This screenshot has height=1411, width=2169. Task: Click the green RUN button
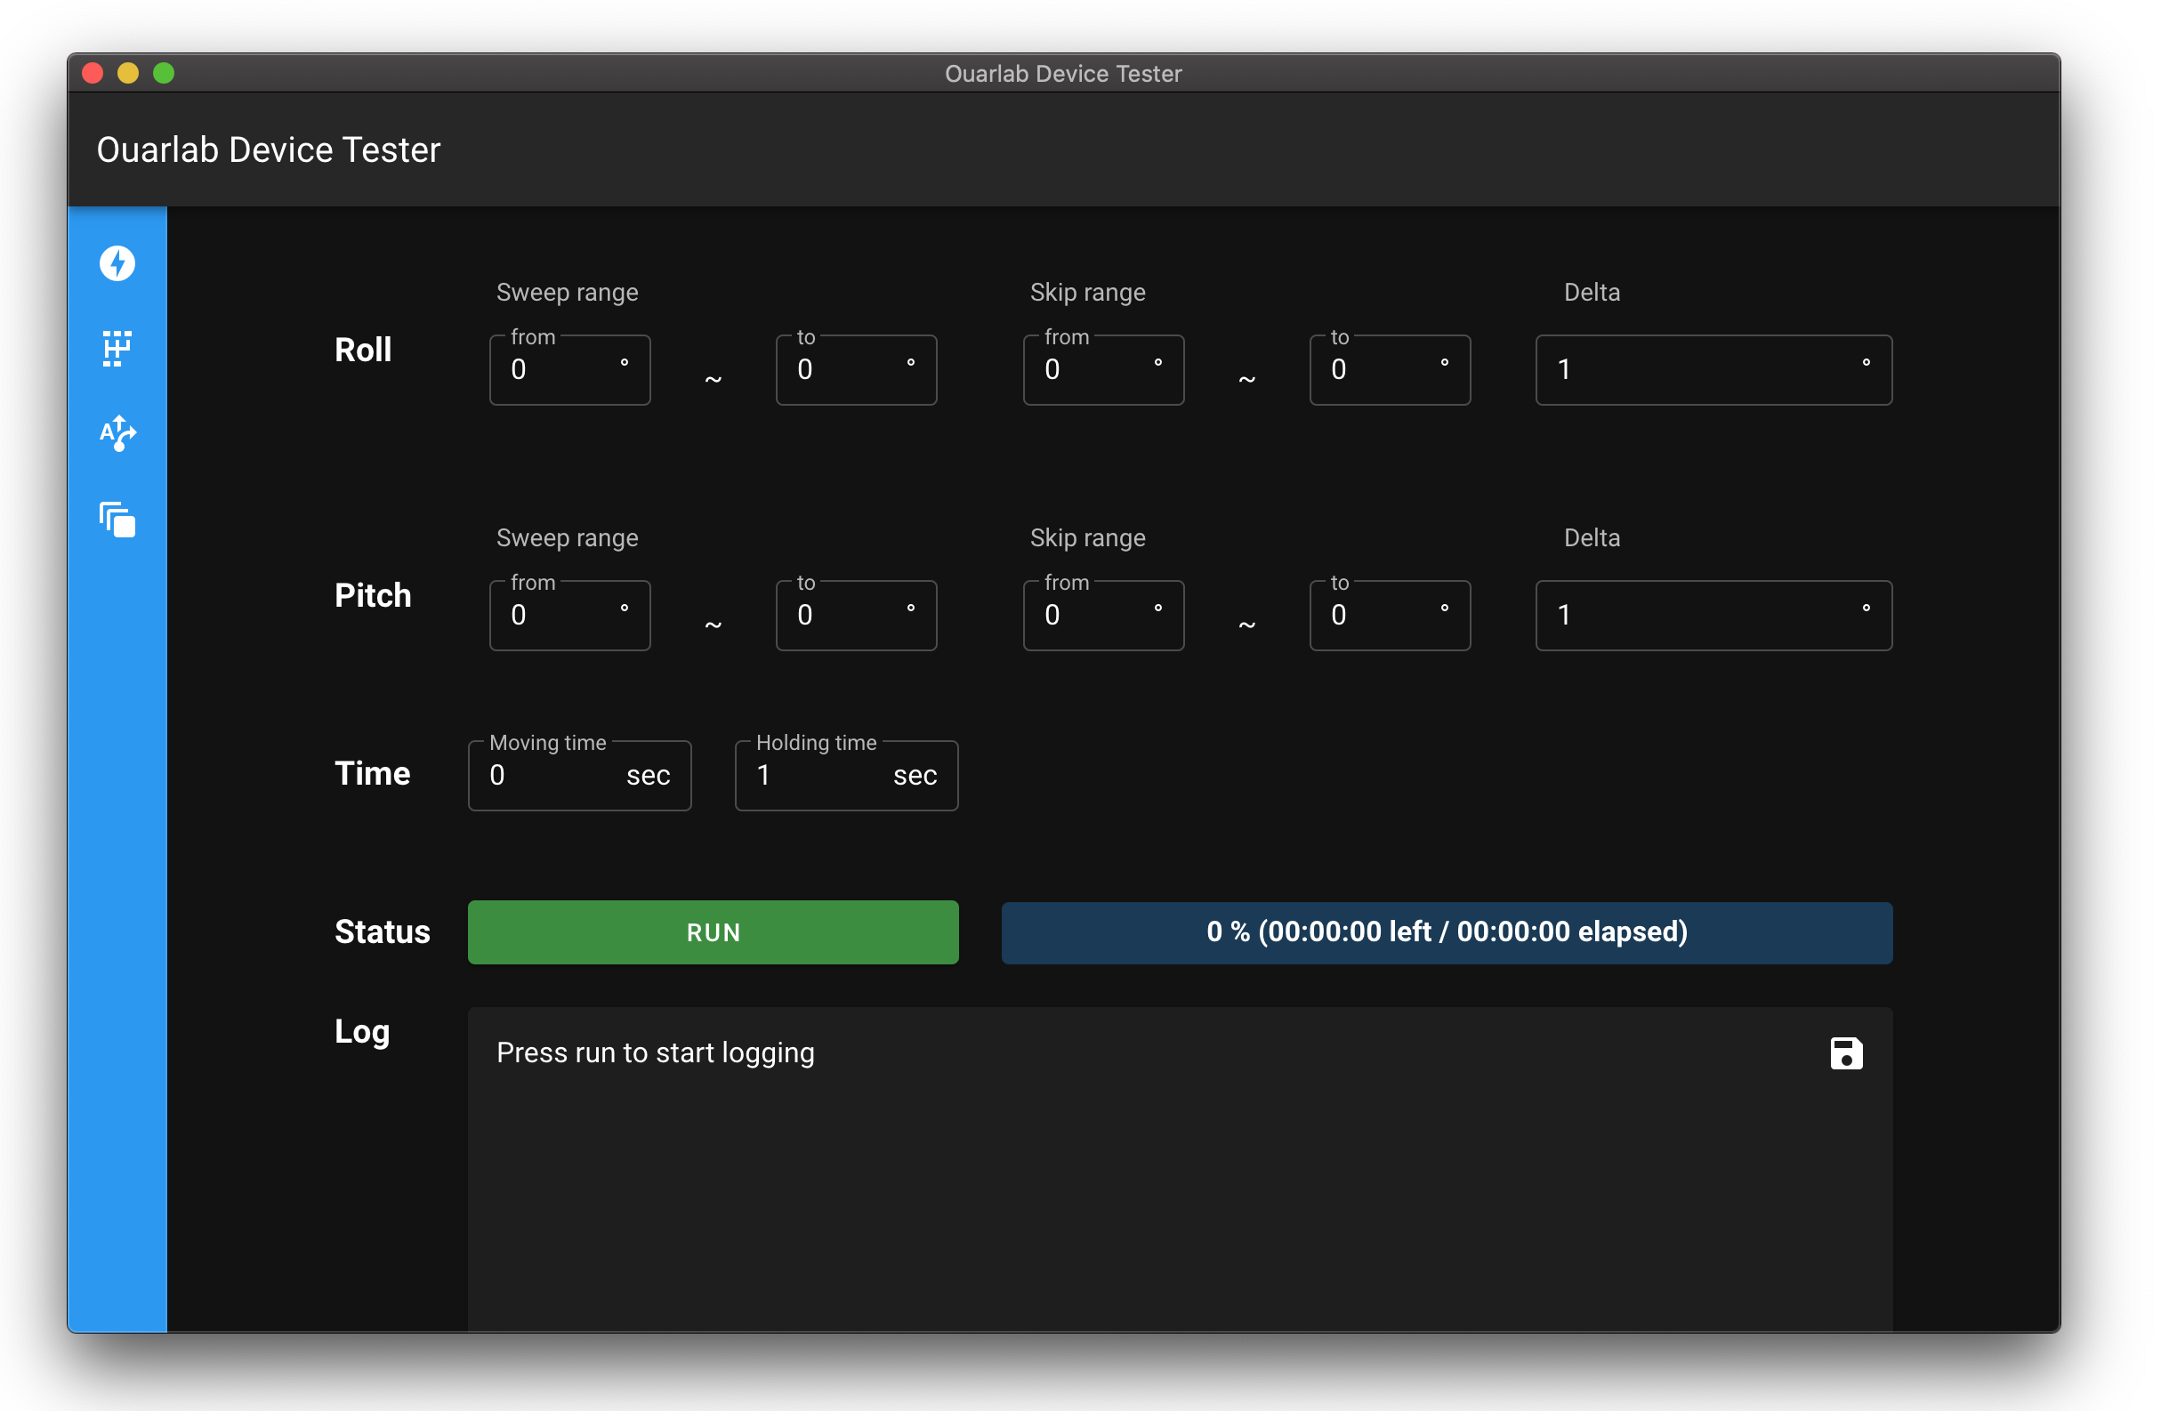pyautogui.click(x=713, y=931)
